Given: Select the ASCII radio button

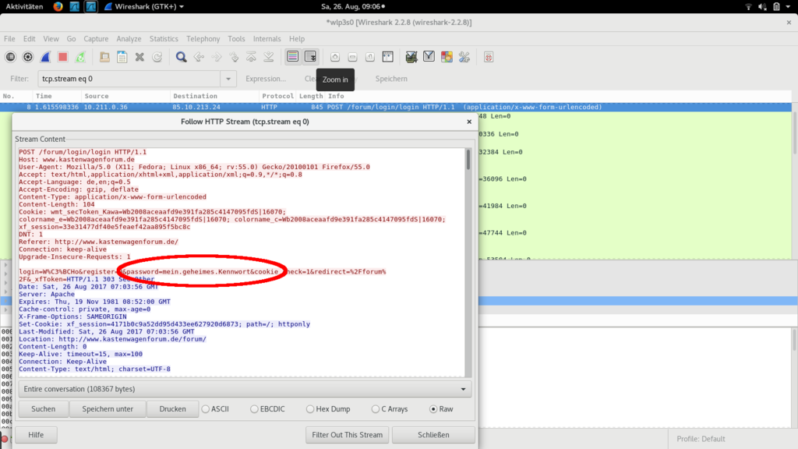Looking at the screenshot, I should [215, 408].
